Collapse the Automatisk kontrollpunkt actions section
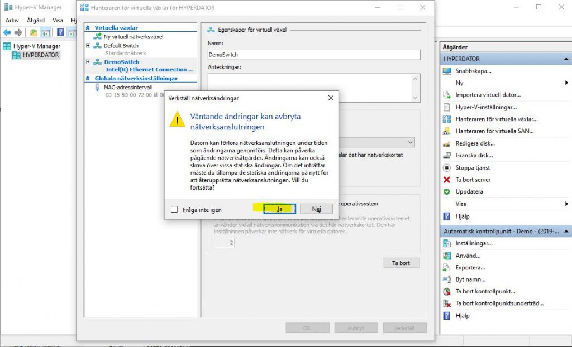Viewport: 572px width, 347px height. click(566, 232)
